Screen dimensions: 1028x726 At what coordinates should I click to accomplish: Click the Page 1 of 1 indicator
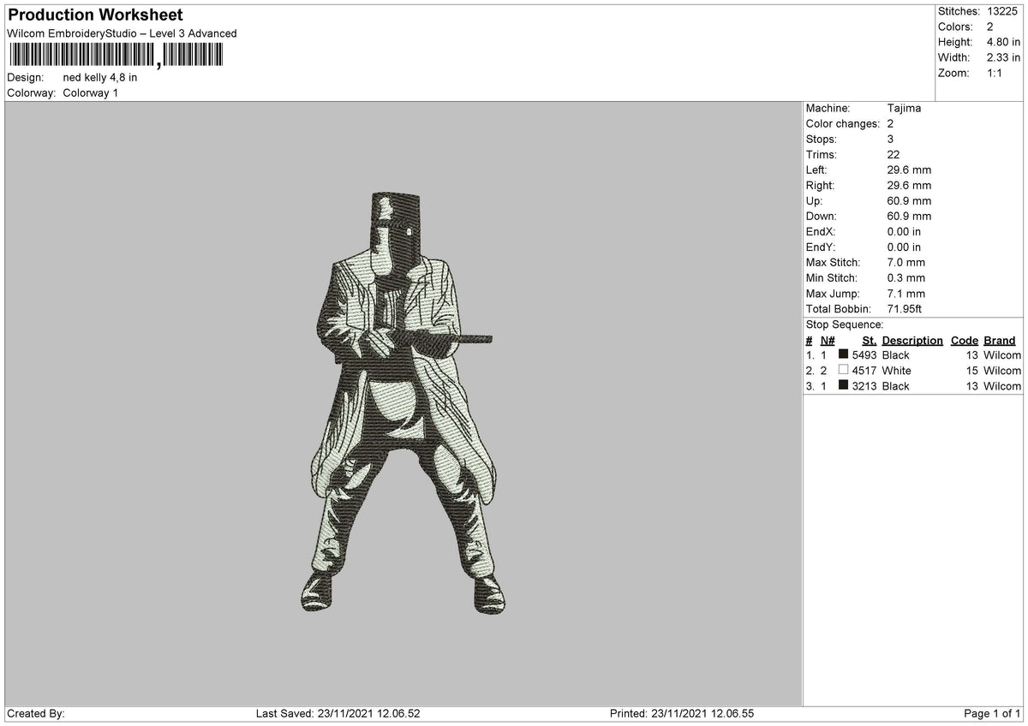click(993, 713)
